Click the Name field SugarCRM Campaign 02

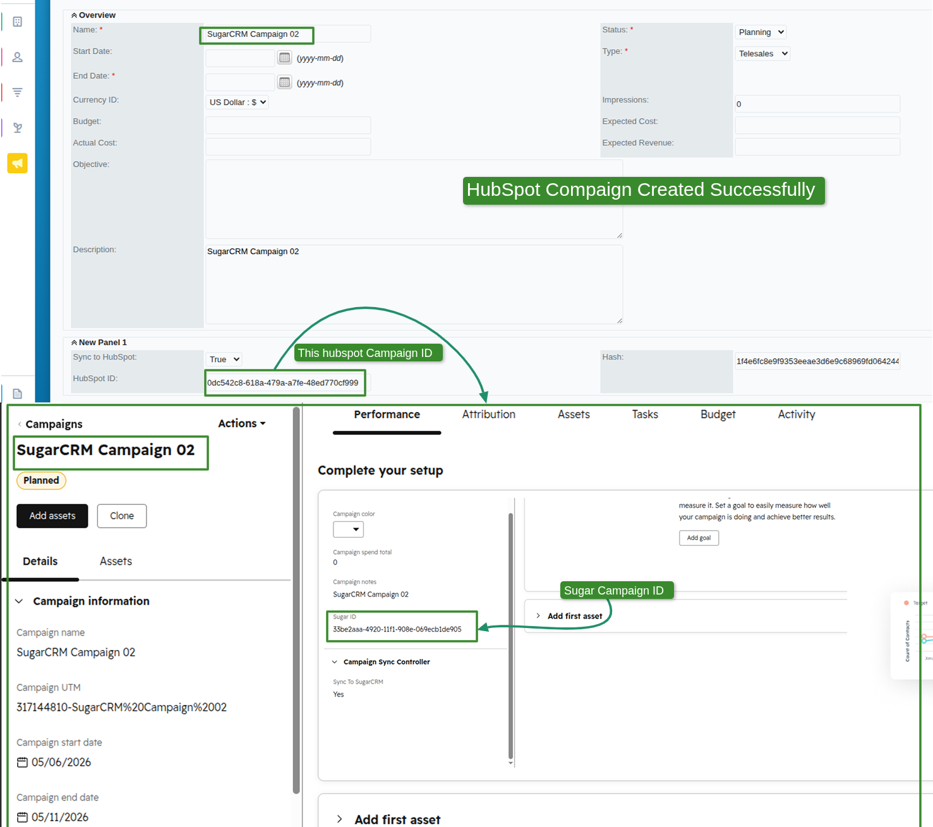pos(288,34)
